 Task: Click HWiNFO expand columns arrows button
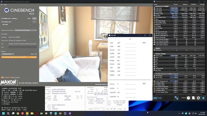pyautogui.click(x=155, y=98)
